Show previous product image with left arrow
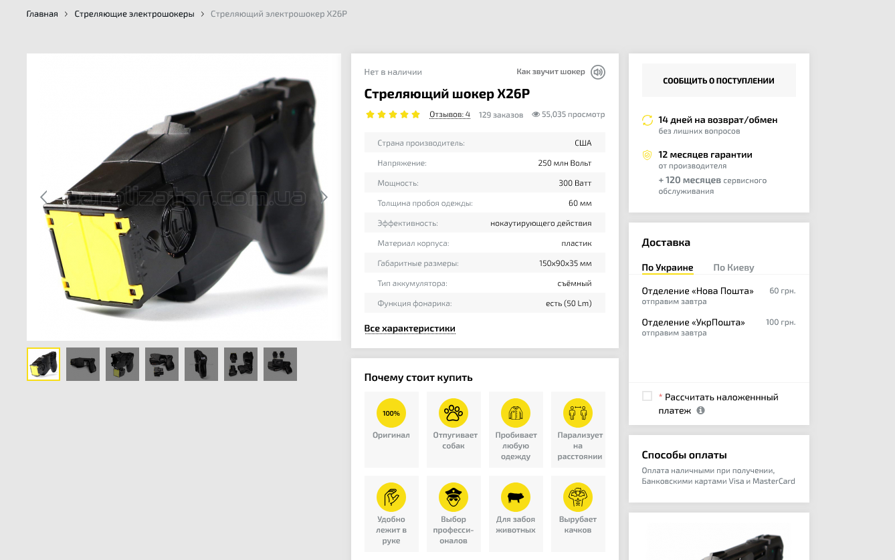895x560 pixels. tap(44, 197)
